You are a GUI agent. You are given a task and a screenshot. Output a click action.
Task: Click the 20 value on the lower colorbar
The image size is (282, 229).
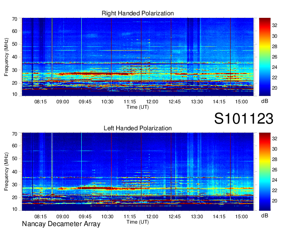[275, 201]
